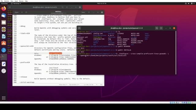Screen dimensions: 196x110
Task: Switch to gedit text editor dock icon
Action: 4,64
